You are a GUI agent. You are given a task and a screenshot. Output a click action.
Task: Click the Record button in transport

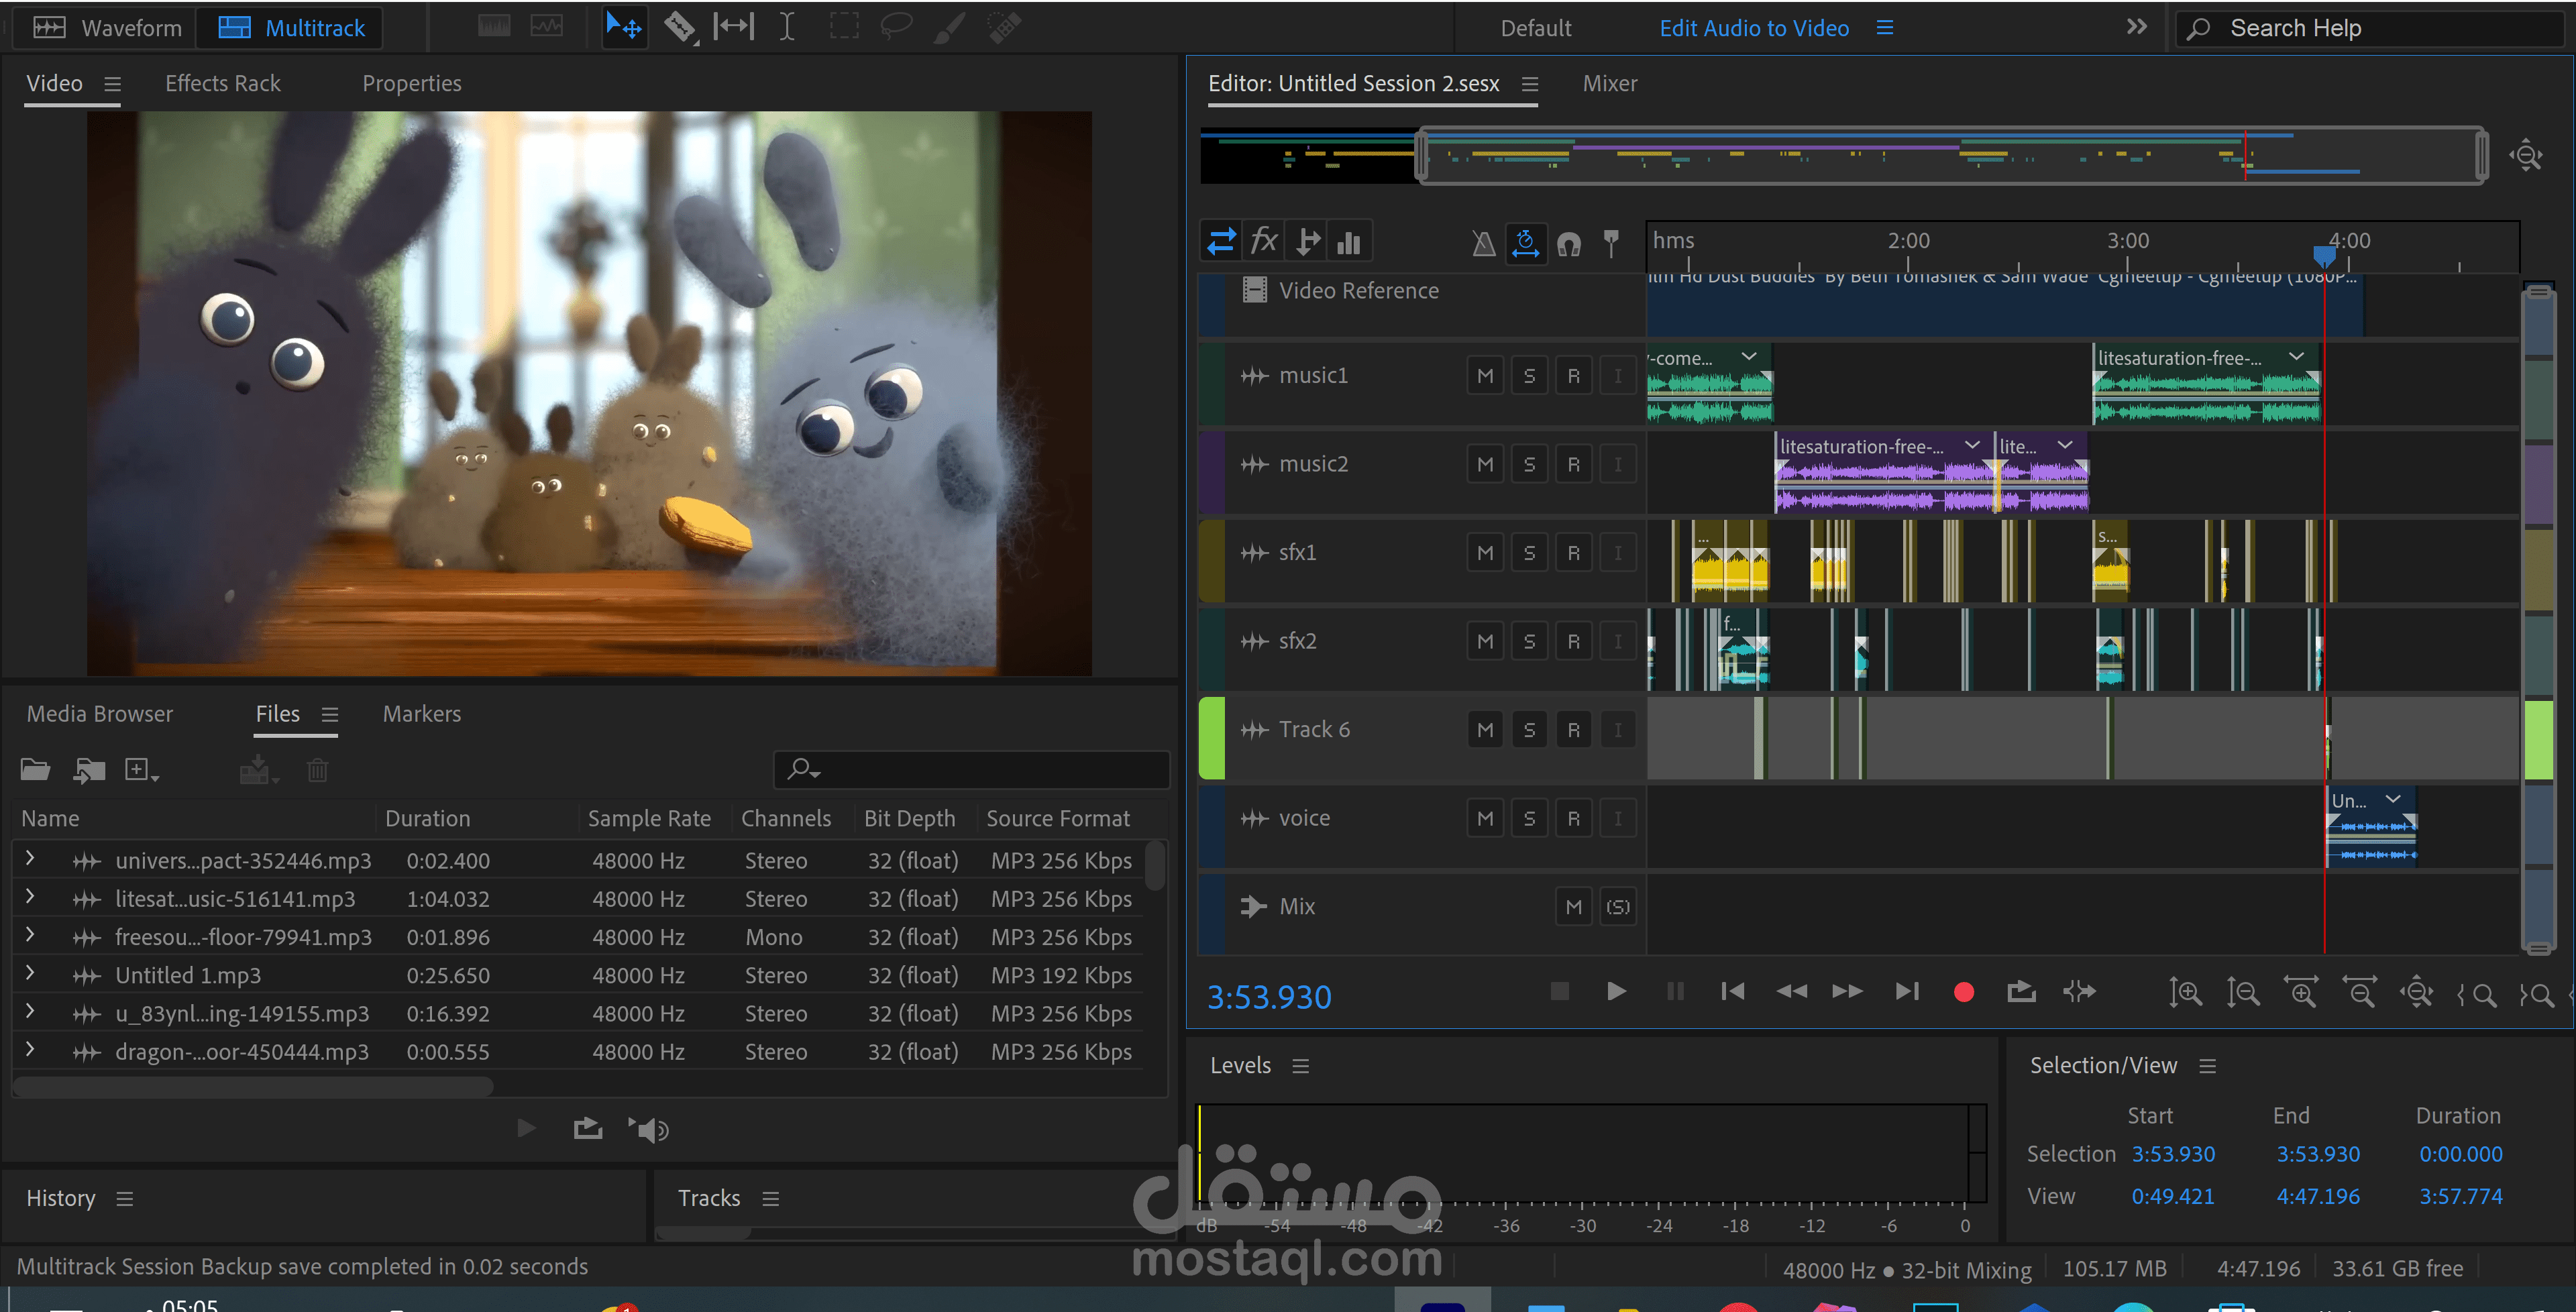click(x=1964, y=991)
